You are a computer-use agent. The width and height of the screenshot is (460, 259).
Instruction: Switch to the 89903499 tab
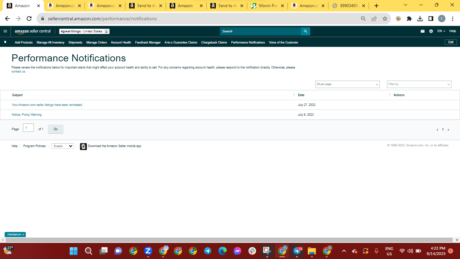point(349,6)
